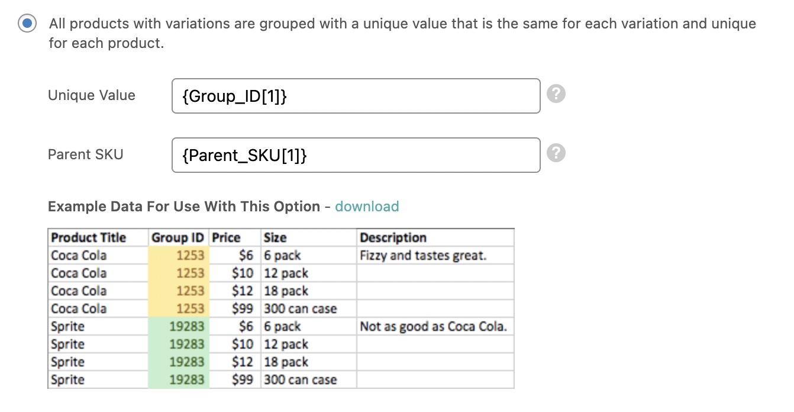794x412 pixels.
Task: Click the Price column header in example table
Action: click(x=227, y=238)
